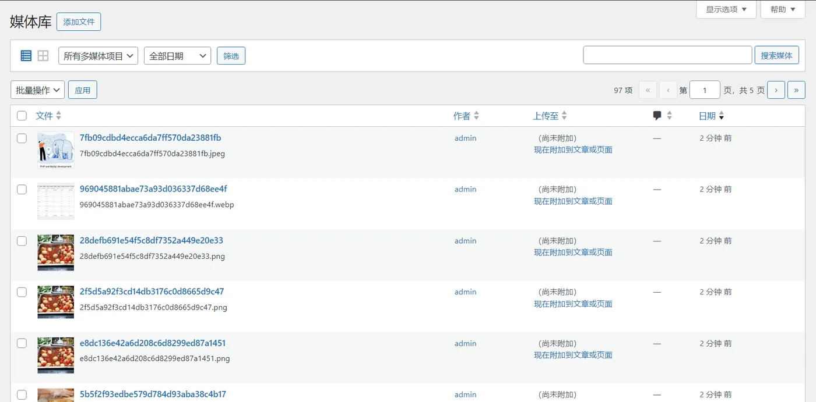Check the box for 7fb09cdbd4ecca6da7ff570da23881fb

22,138
